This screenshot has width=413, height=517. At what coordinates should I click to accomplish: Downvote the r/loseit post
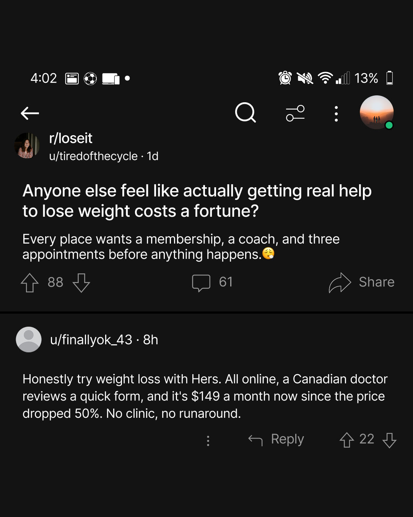[x=81, y=283]
